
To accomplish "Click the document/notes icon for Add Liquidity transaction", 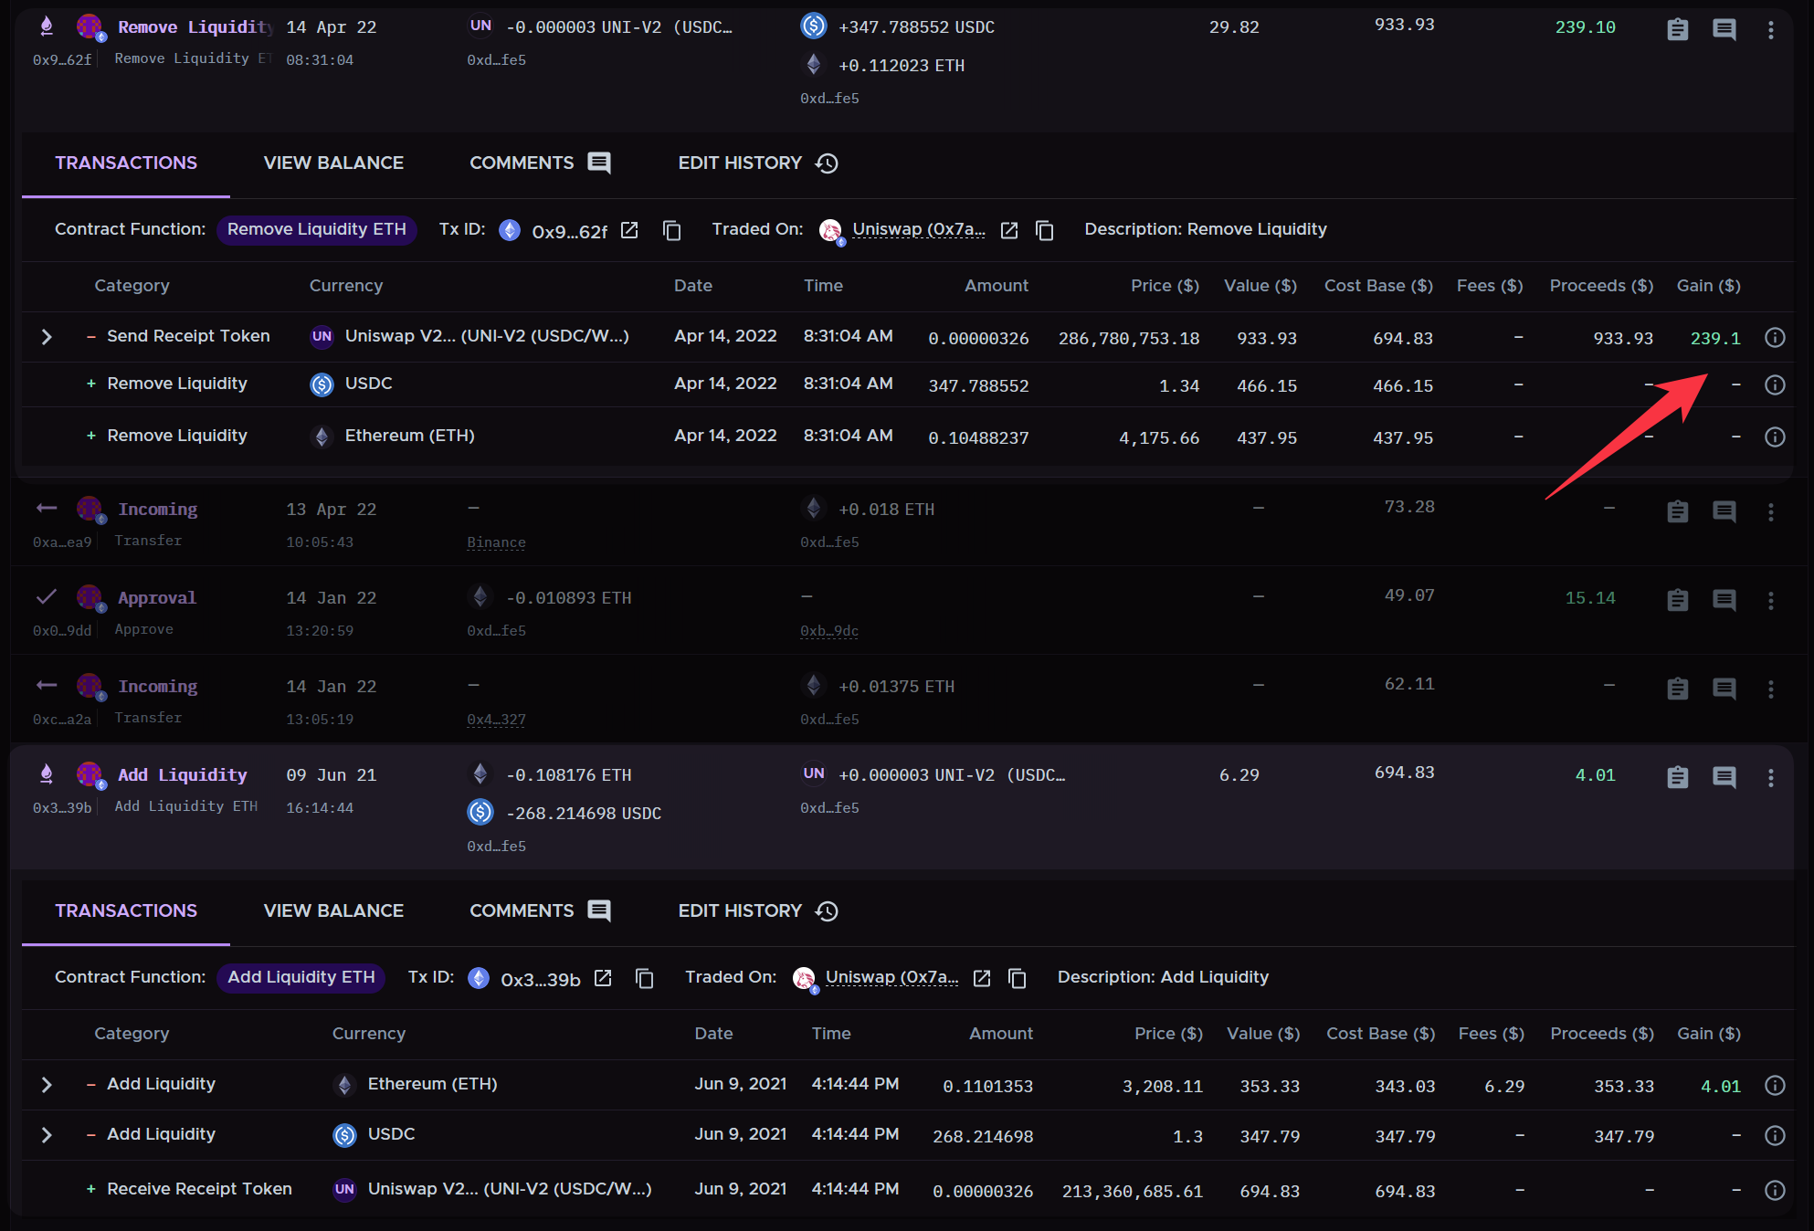I will click(1678, 779).
